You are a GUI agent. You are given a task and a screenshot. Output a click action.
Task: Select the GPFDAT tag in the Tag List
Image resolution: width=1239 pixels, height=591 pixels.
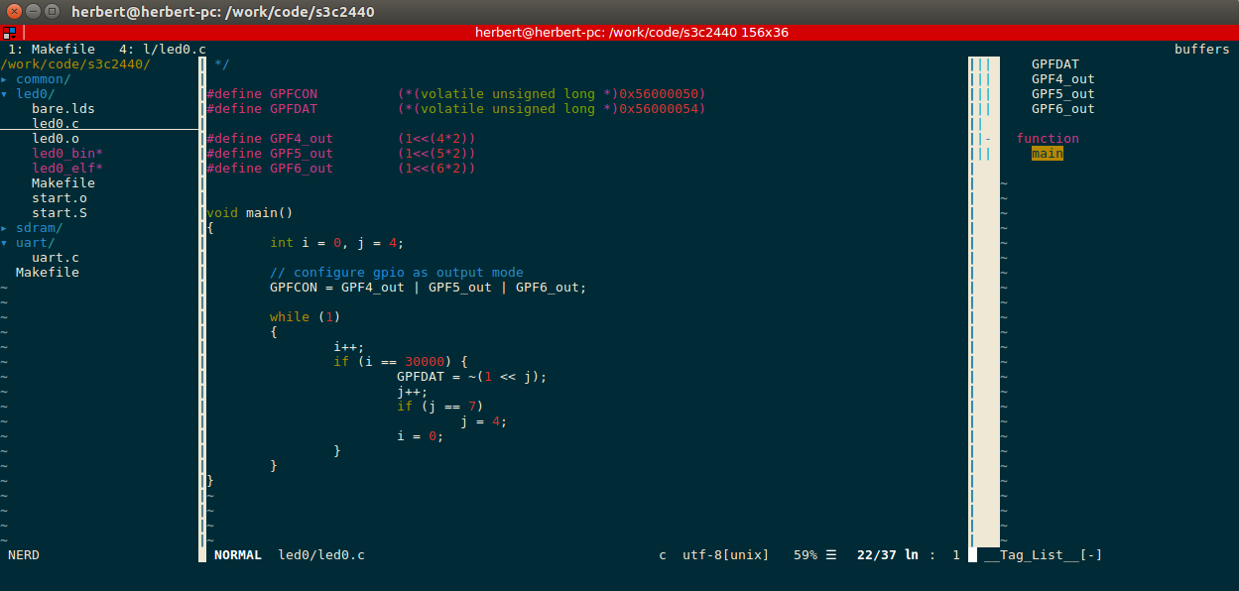coord(1053,63)
